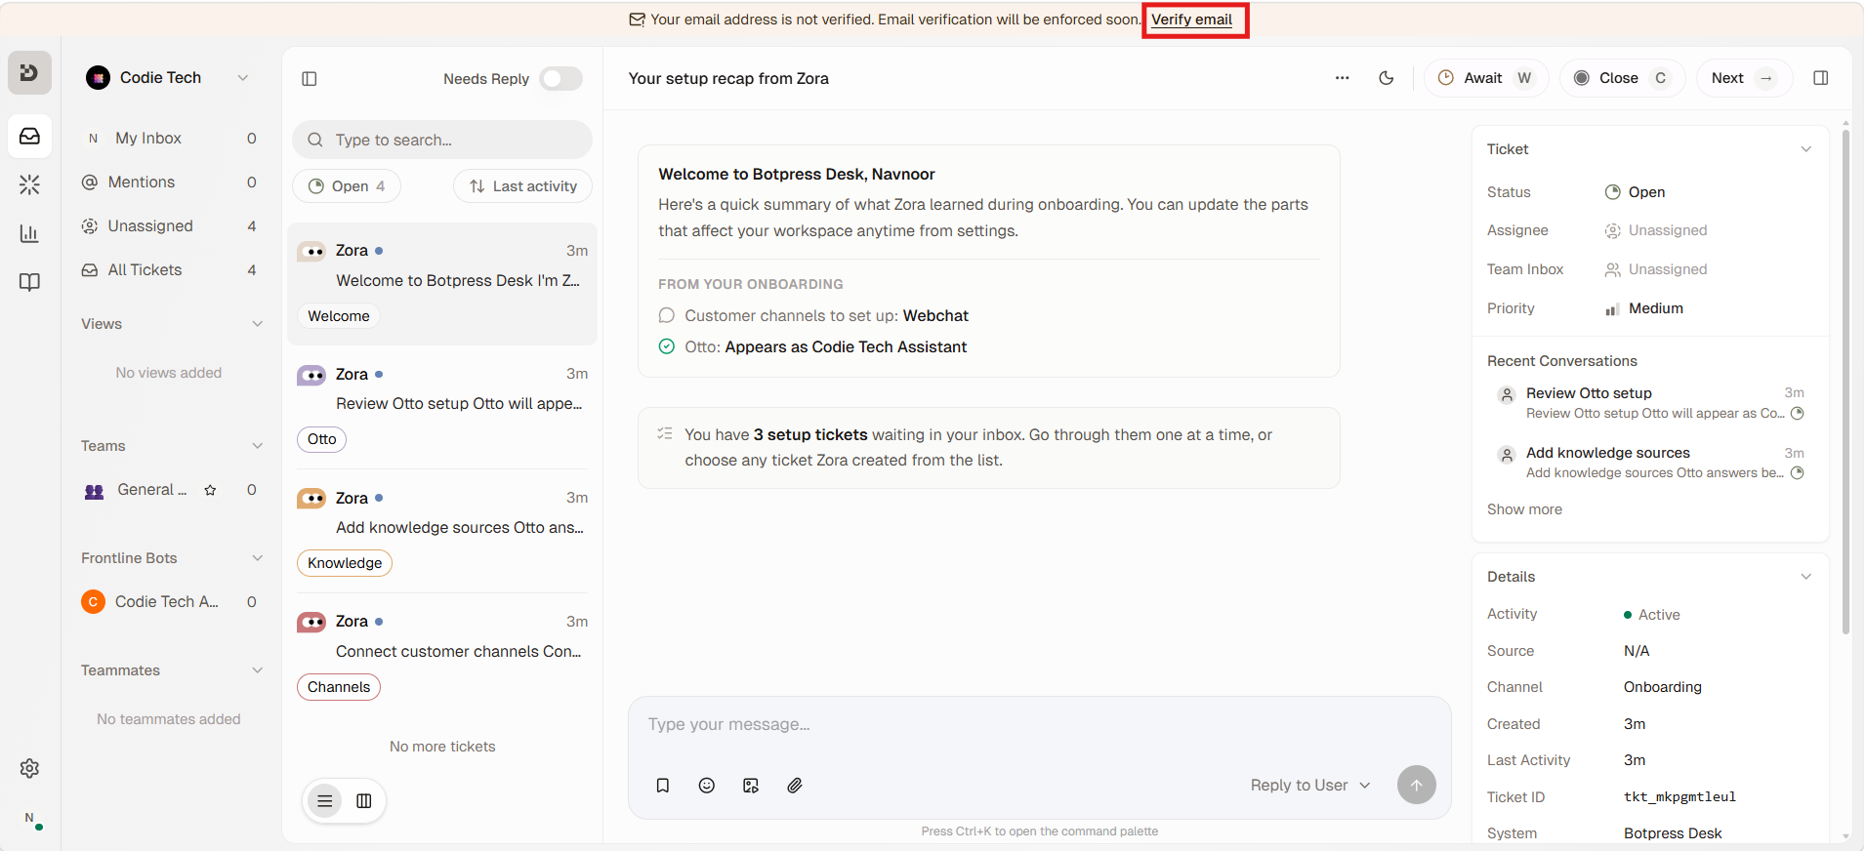Change the Last activity sort order

point(522,186)
